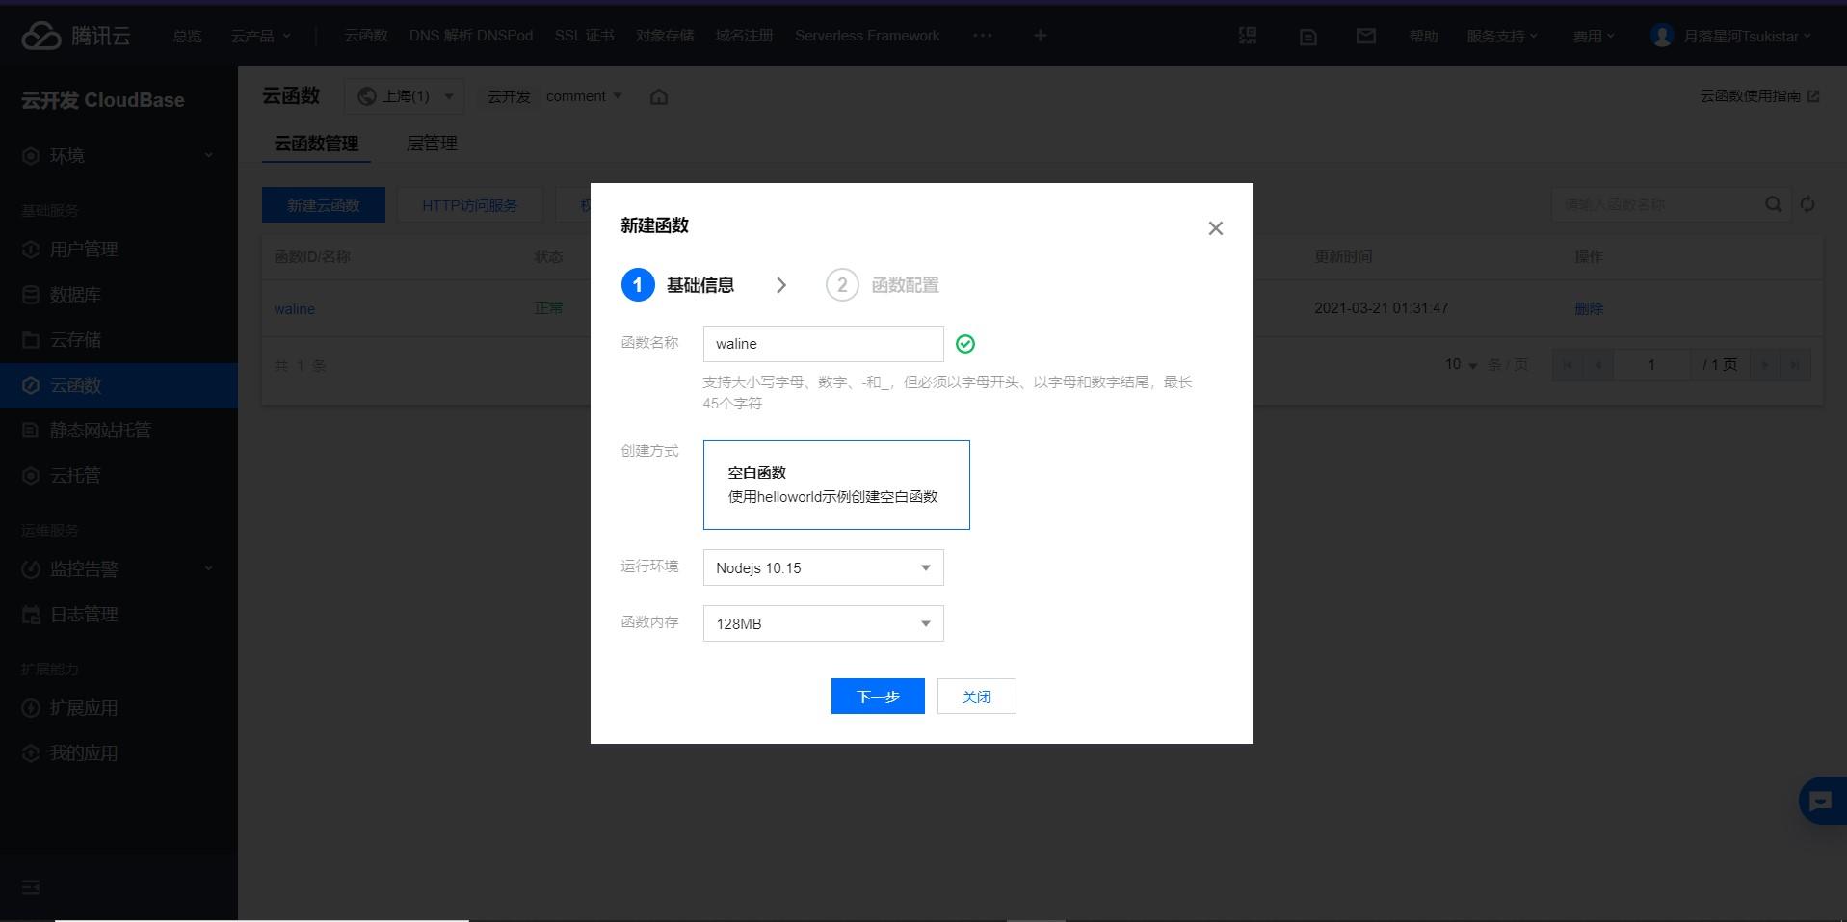
Task: Open the document icon in top bar
Action: point(1307,37)
